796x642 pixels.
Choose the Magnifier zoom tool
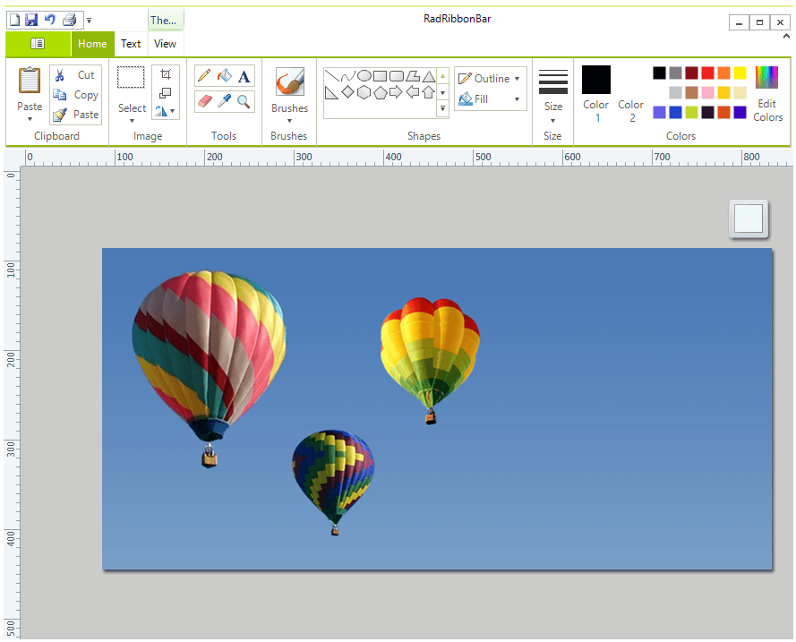click(244, 101)
